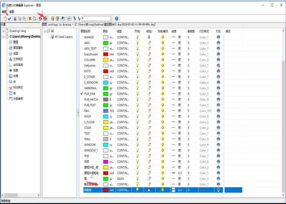The height and width of the screenshot is (204, 286).
Task: Select the S_FLOOR layer row name
Action: pyautogui.click(x=89, y=122)
